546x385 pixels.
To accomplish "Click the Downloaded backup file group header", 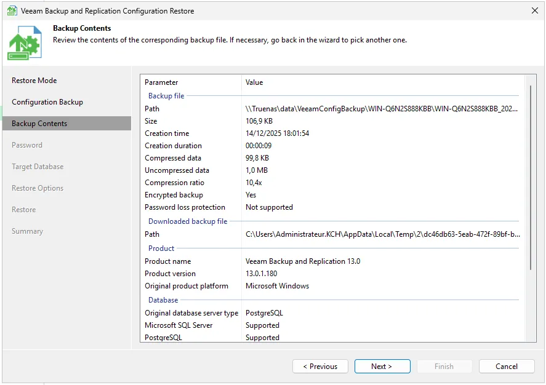I will [188, 221].
